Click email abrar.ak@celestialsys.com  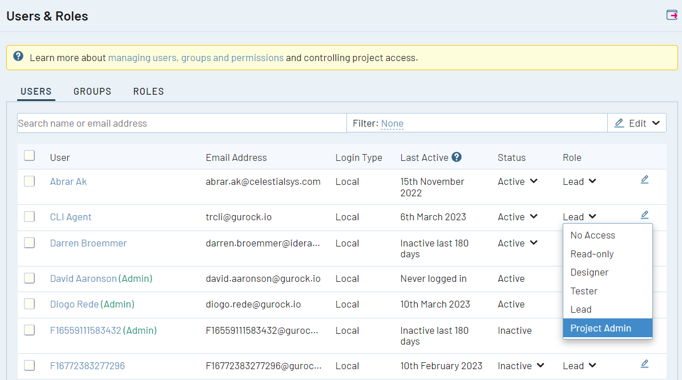(263, 181)
